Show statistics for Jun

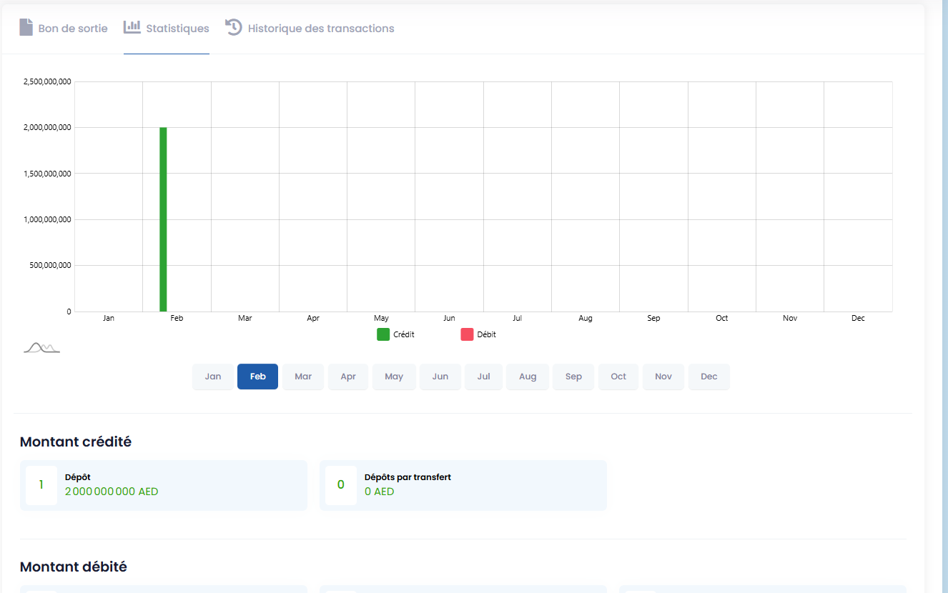tap(440, 377)
